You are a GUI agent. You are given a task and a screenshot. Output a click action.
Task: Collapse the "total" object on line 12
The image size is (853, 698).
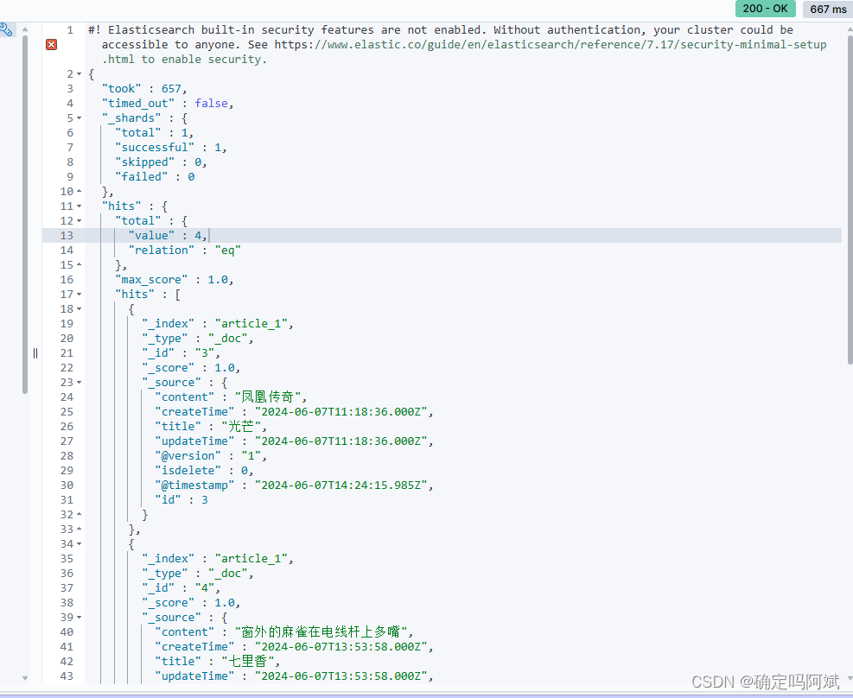[x=80, y=220]
